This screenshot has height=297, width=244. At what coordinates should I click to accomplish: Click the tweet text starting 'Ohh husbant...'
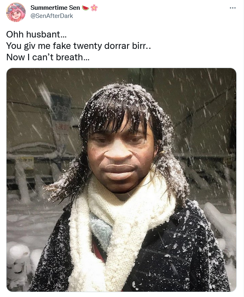tap(79, 46)
